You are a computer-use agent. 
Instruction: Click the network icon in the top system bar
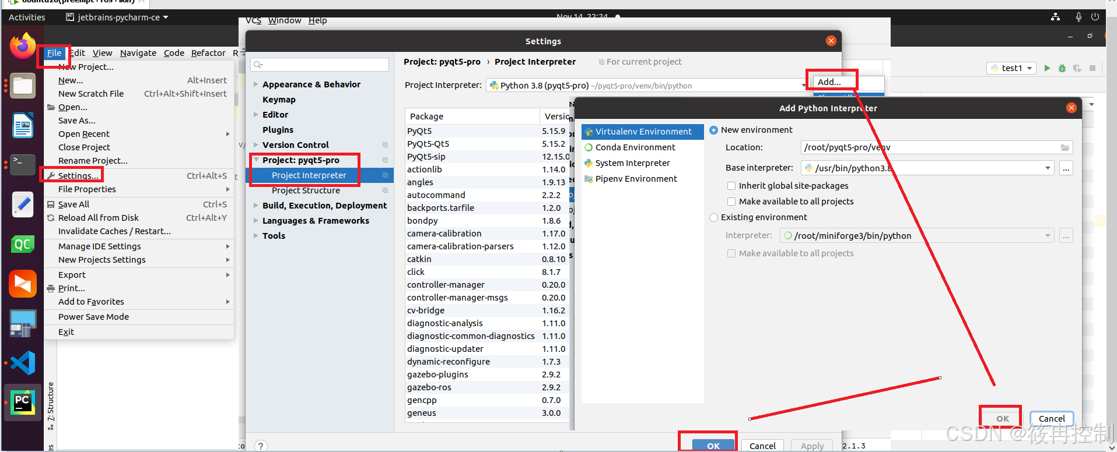(x=1055, y=17)
